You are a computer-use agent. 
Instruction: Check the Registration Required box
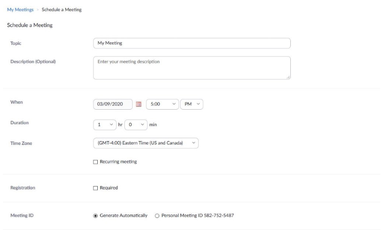[95, 188]
